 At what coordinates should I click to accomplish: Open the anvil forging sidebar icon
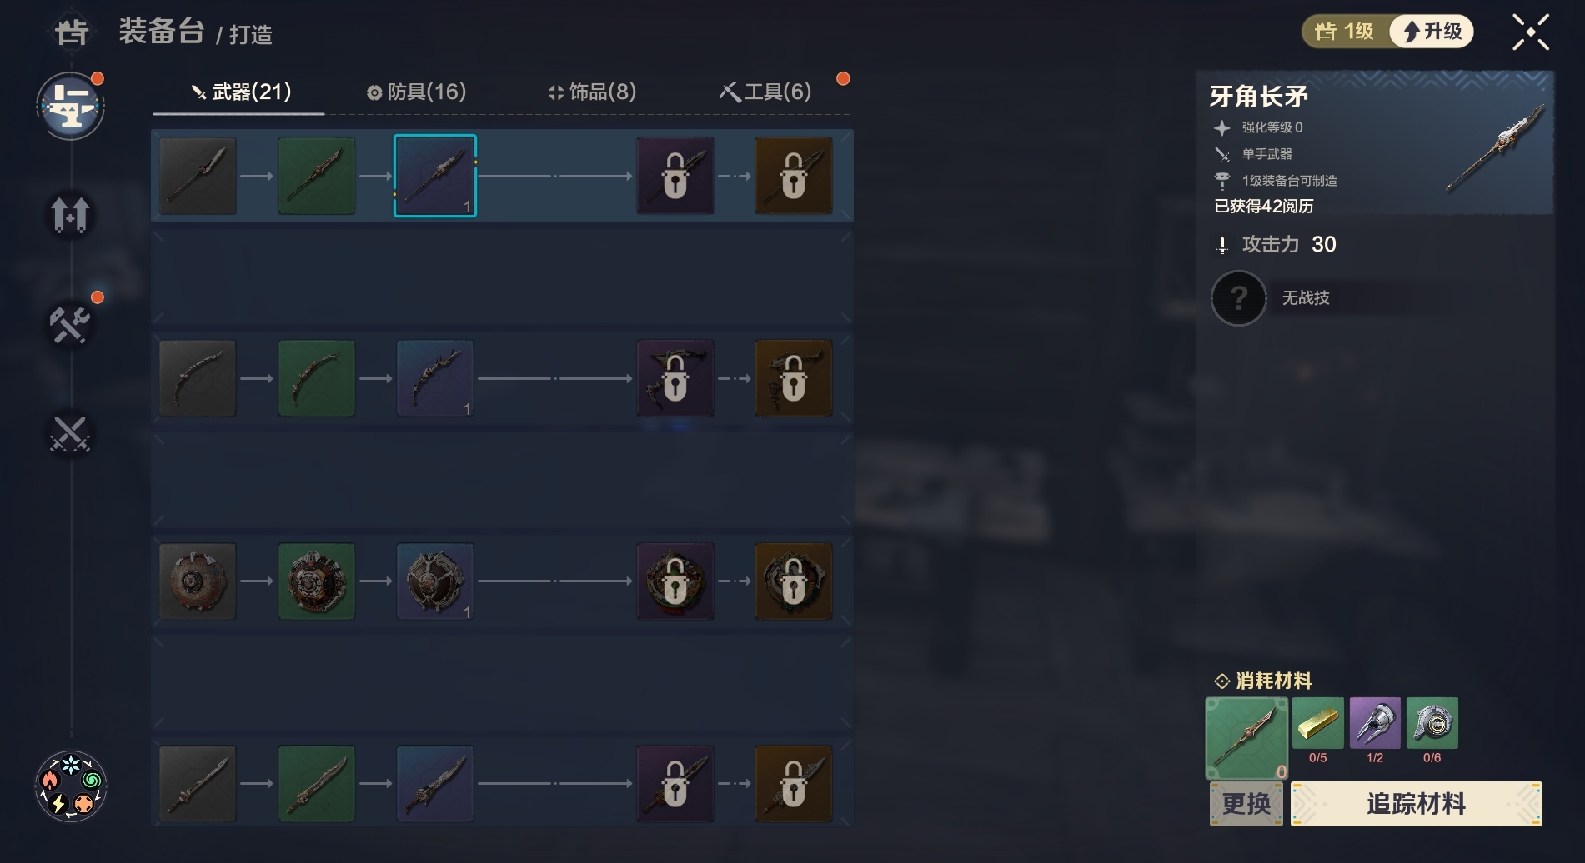click(x=71, y=106)
